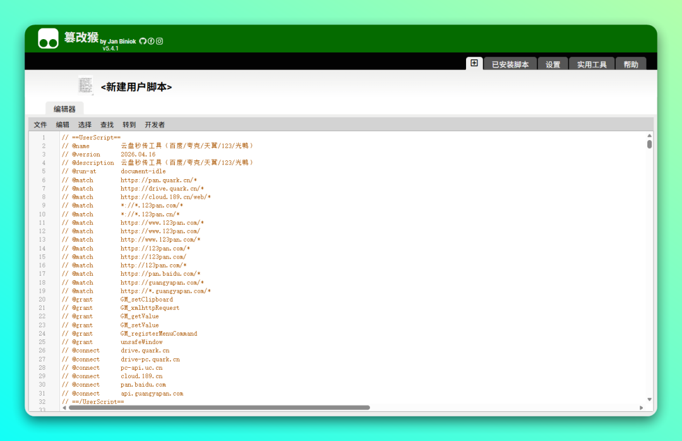Click the scrollbar down arrow icon
Image resolution: width=682 pixels, height=441 pixels.
[649, 399]
